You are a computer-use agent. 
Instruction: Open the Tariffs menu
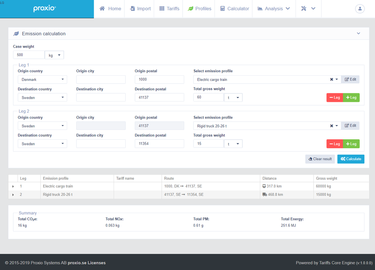[169, 9]
